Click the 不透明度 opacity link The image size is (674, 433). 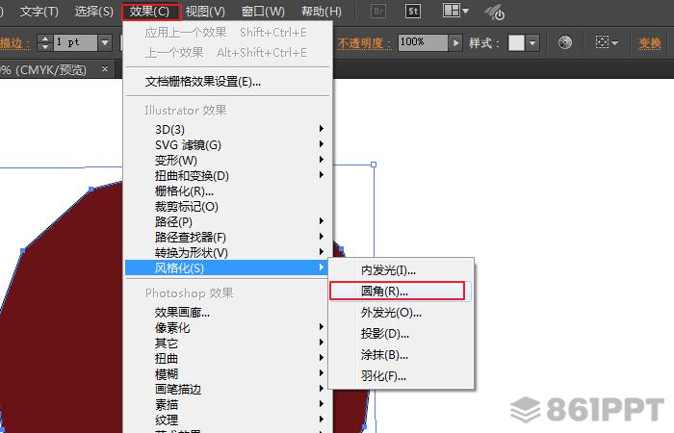click(365, 43)
